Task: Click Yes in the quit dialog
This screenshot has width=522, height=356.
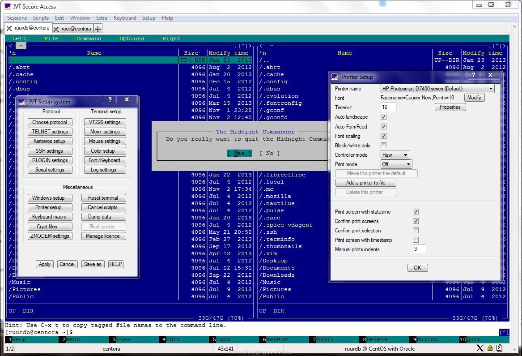Action: (239, 153)
